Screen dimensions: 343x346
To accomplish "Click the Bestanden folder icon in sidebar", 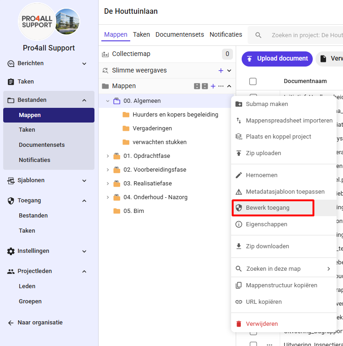I will point(11,100).
